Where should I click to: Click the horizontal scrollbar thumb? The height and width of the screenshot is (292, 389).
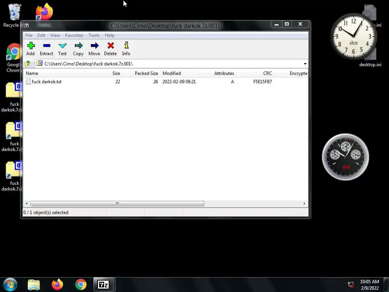[x=117, y=204]
